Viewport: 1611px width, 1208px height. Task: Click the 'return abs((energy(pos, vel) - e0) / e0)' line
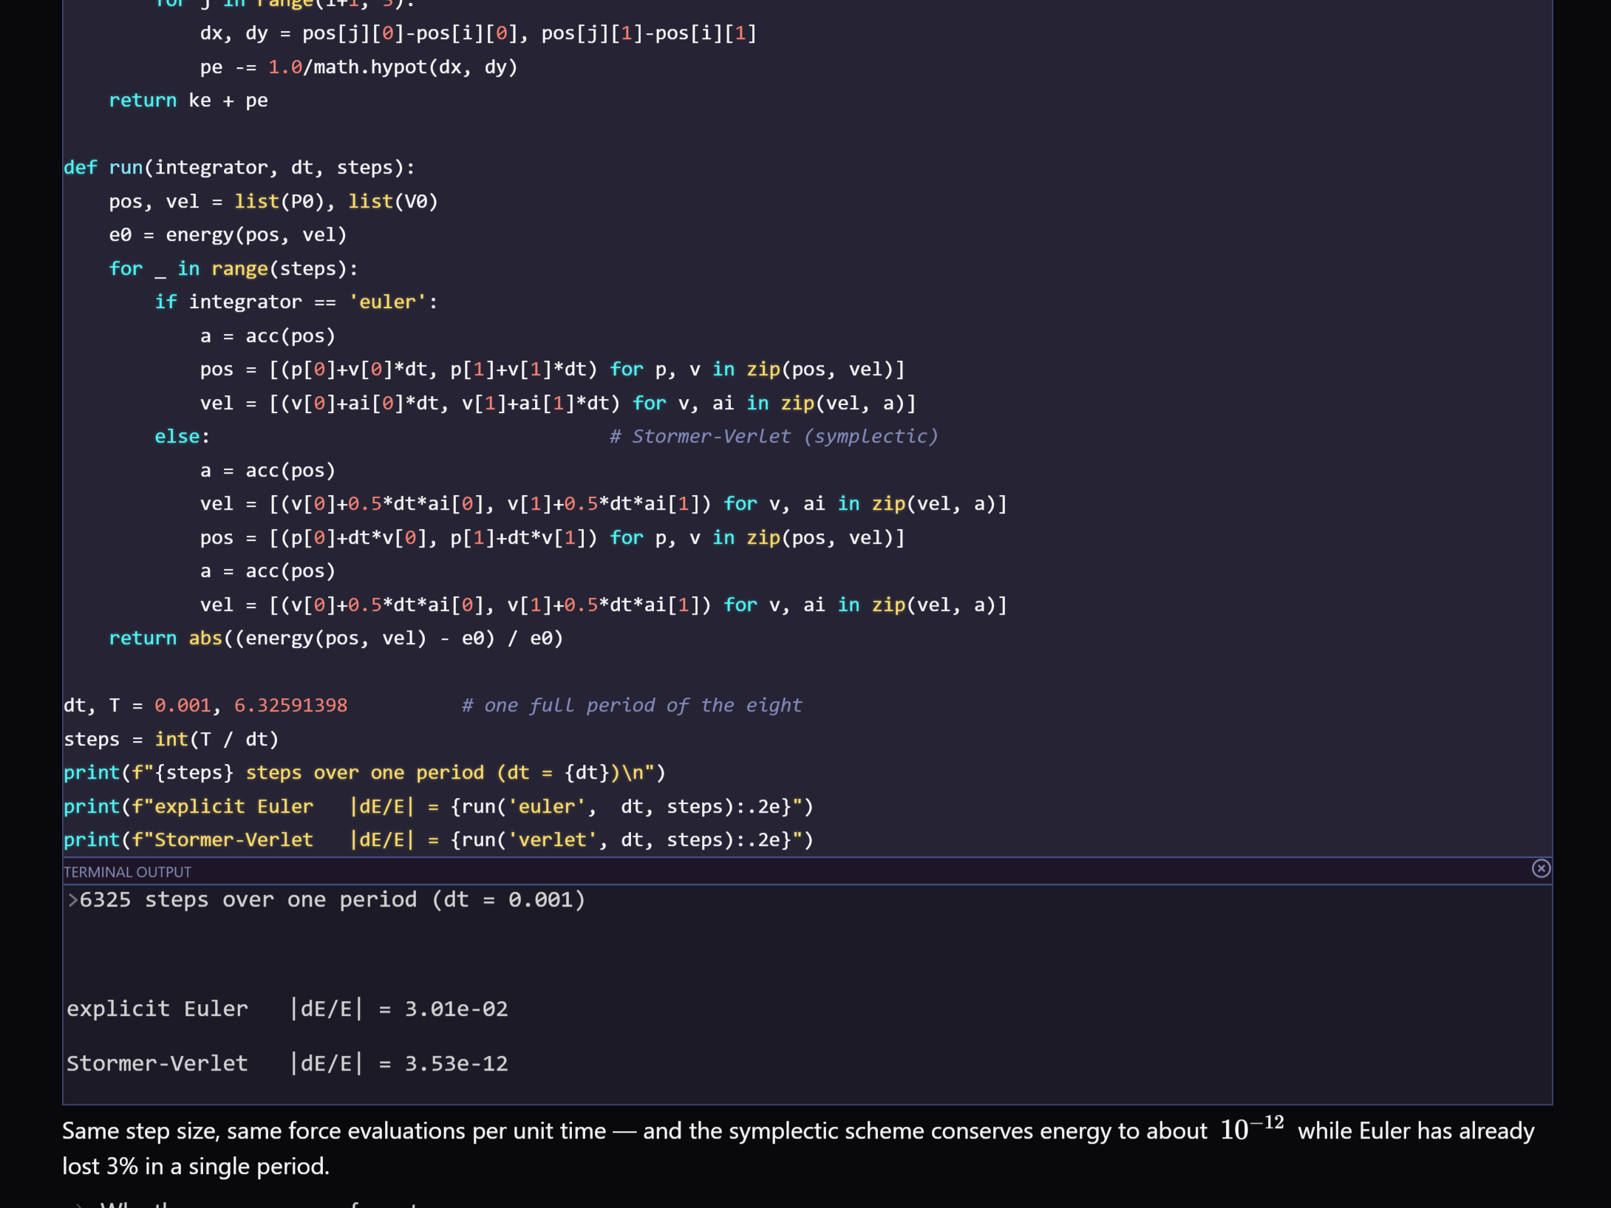click(336, 638)
